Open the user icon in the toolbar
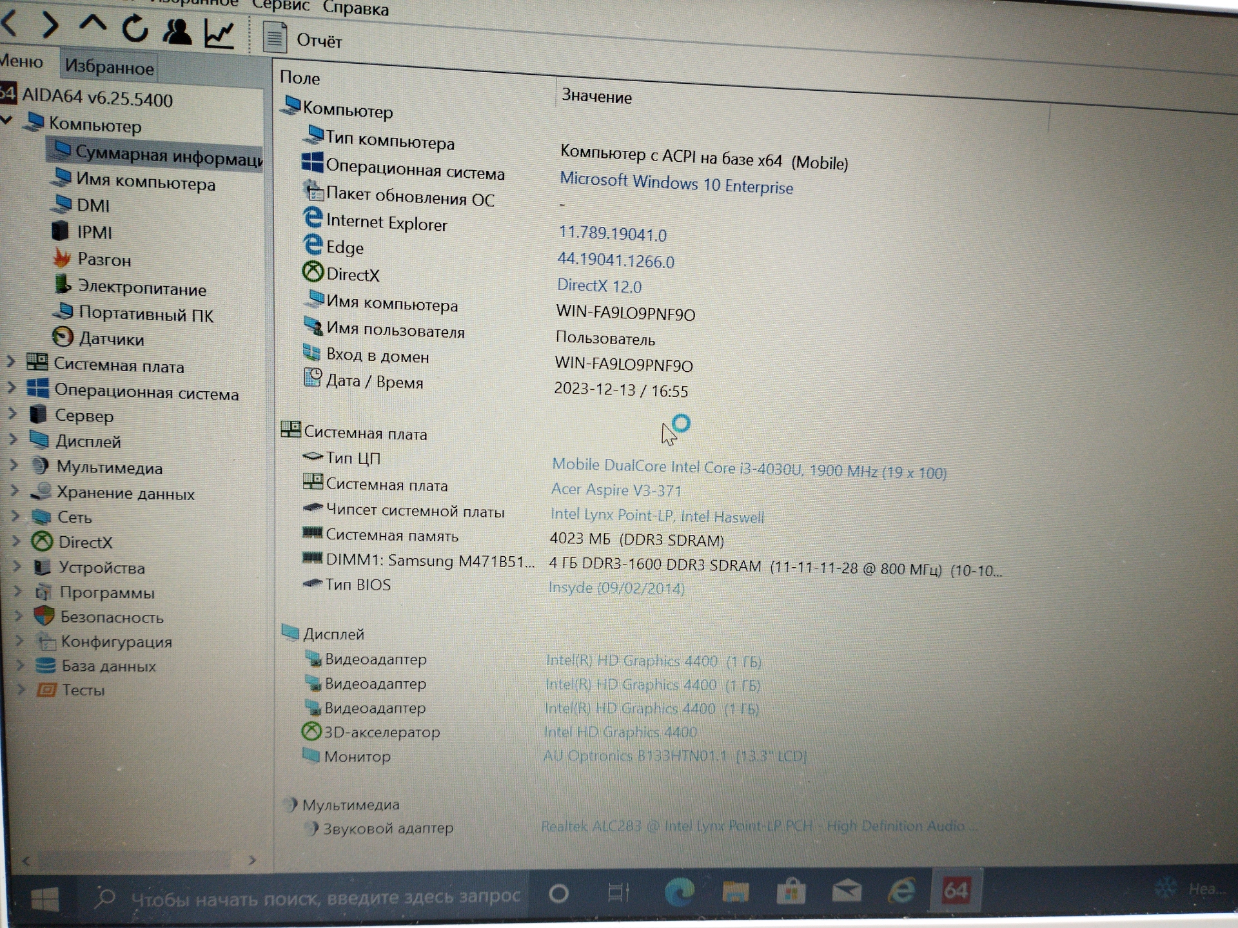Viewport: 1238px width, 928px height. pos(177,31)
